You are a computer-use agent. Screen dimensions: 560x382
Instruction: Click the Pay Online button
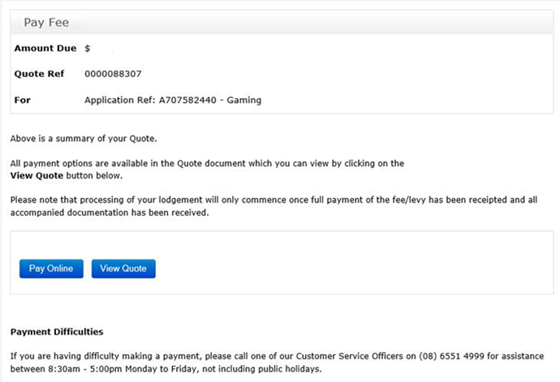pos(51,268)
